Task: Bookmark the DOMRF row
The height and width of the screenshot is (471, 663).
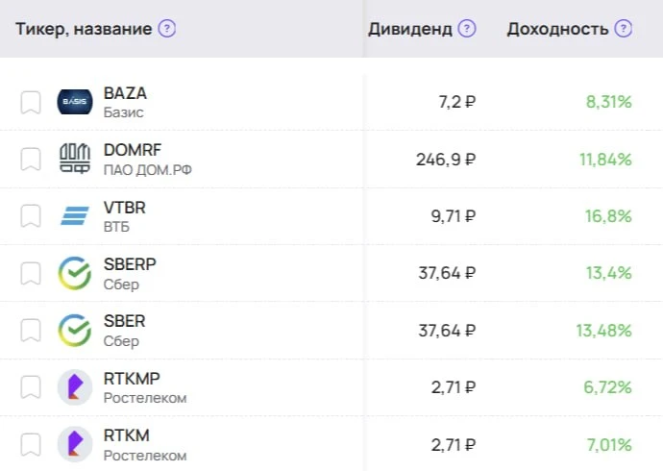Action: click(x=31, y=160)
